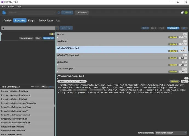The width and height of the screenshot is (189, 136).
Task: Click Dump Messages button
Action: pyautogui.click(x=26, y=38)
